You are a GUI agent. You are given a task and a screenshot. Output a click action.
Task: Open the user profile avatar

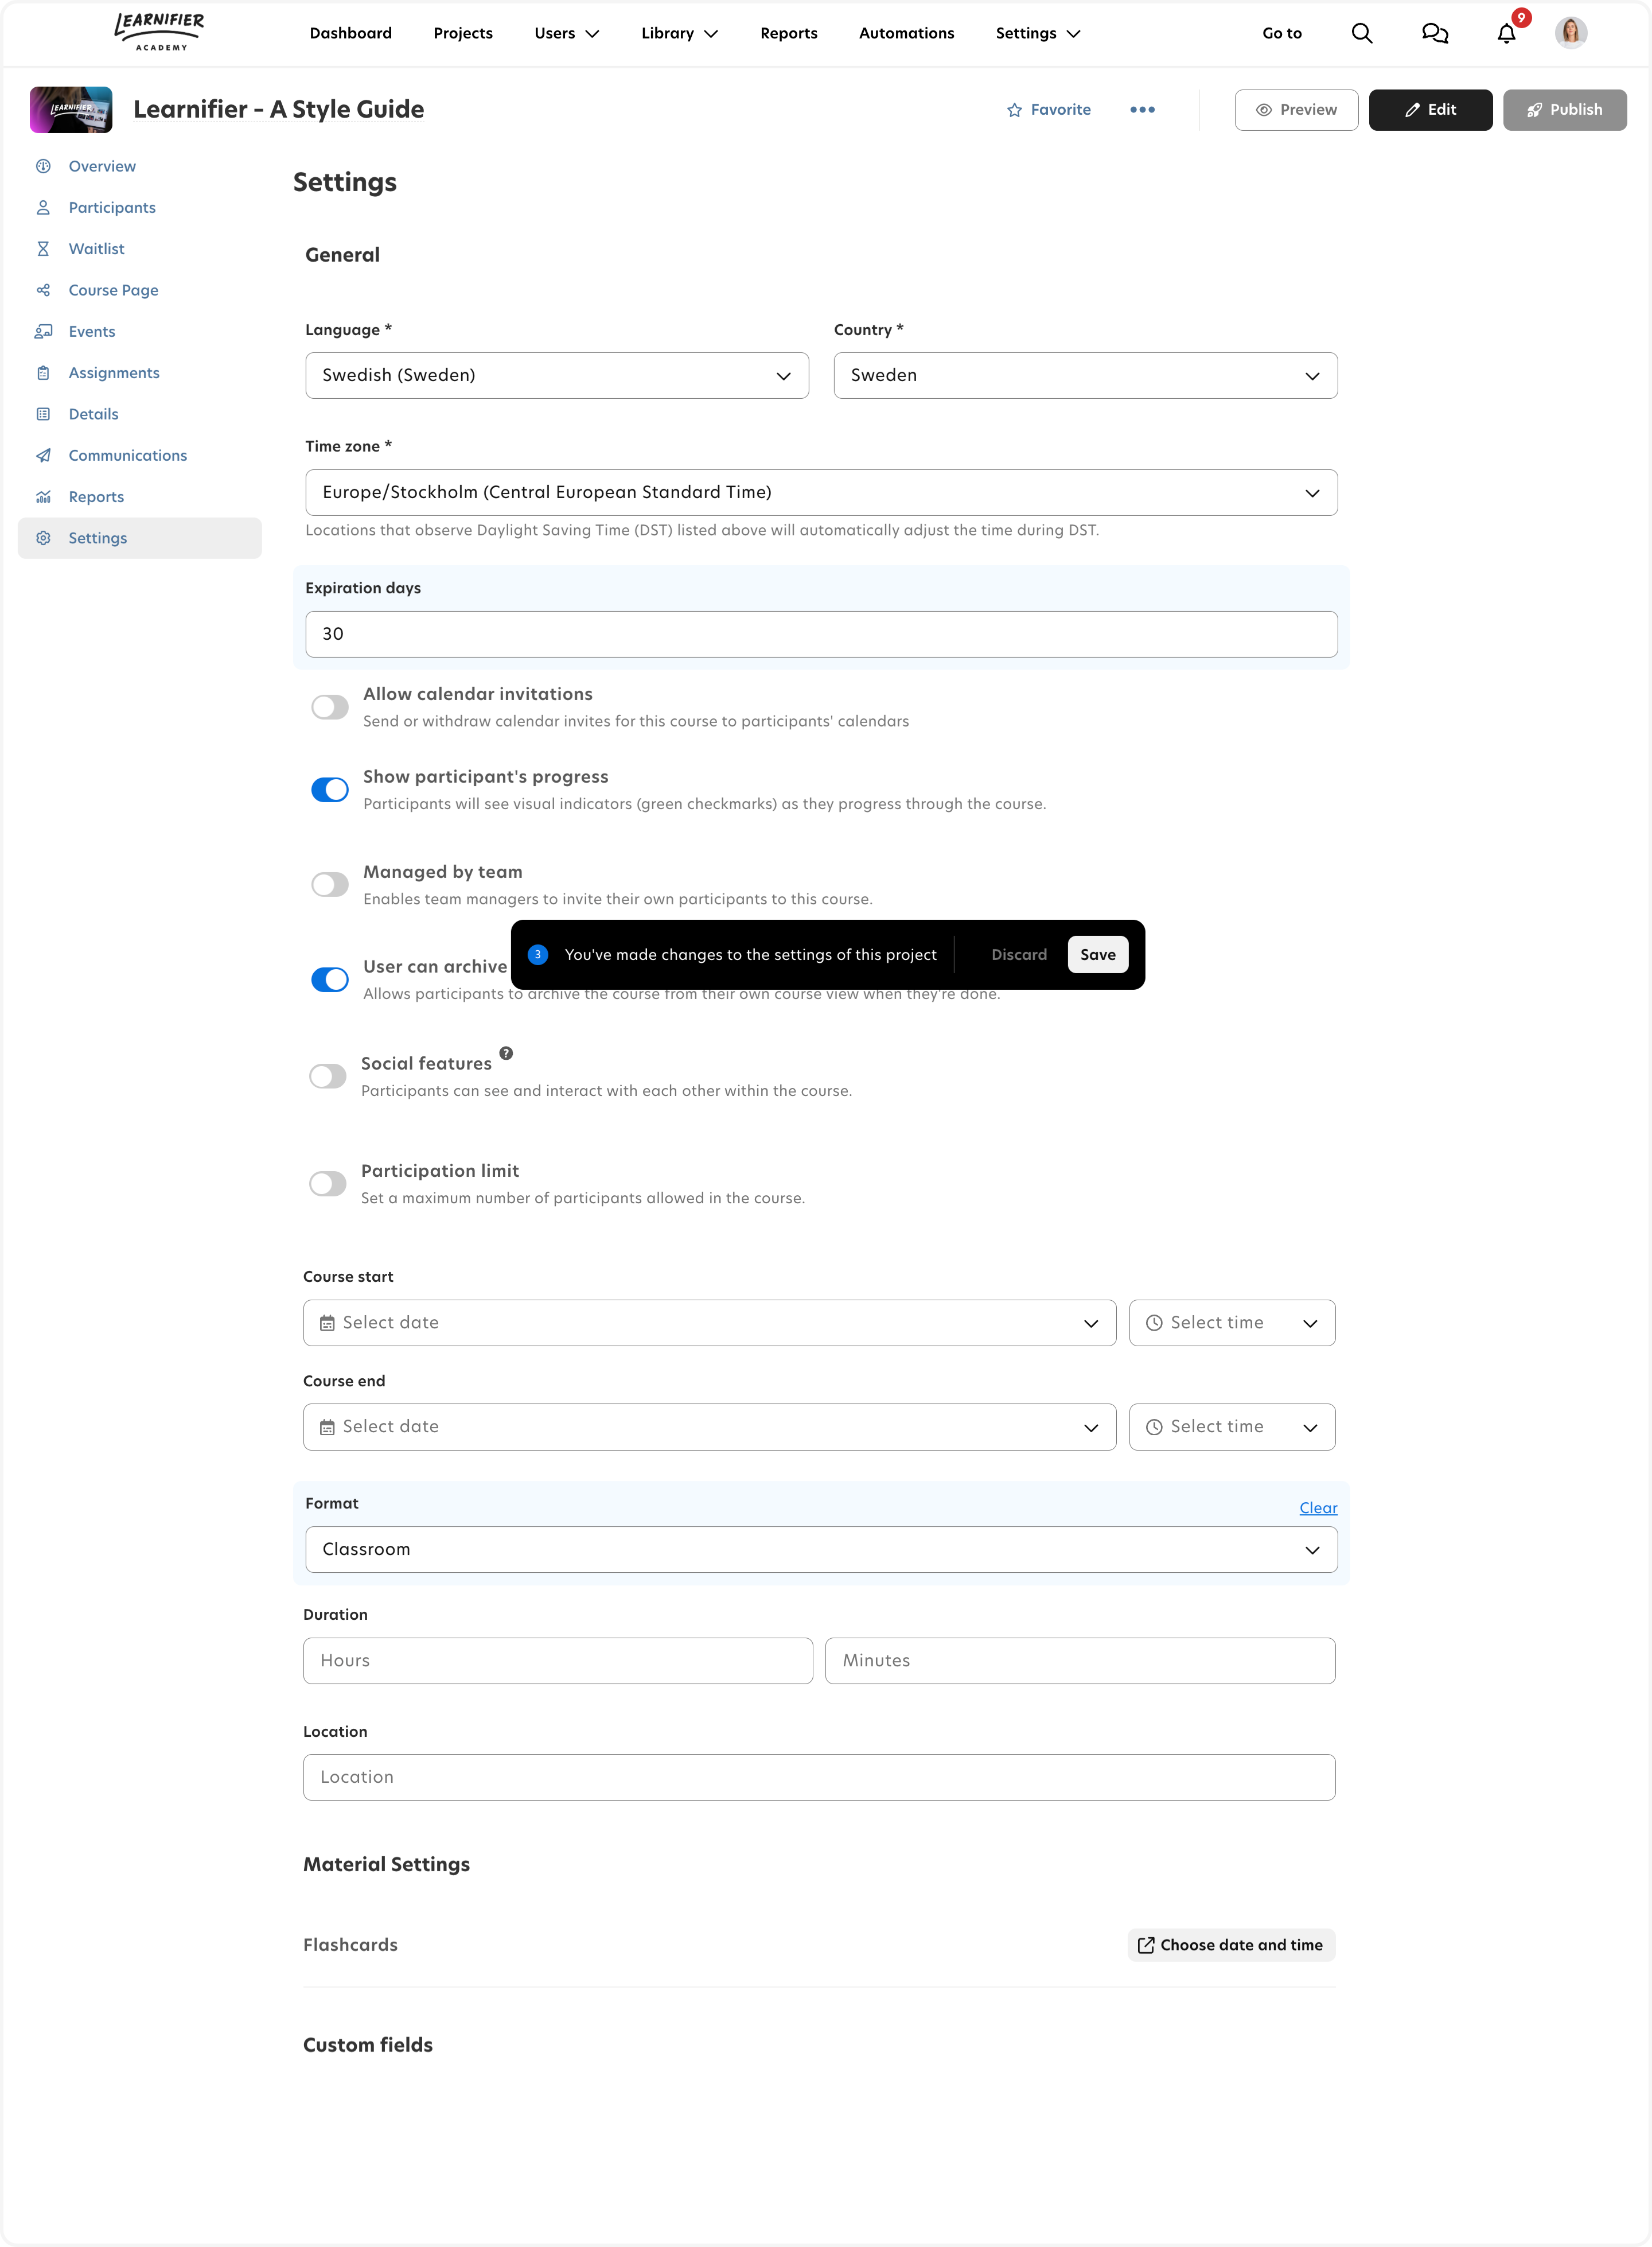[1570, 33]
